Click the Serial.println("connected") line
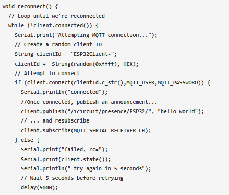The image size is (229, 195). [64, 92]
